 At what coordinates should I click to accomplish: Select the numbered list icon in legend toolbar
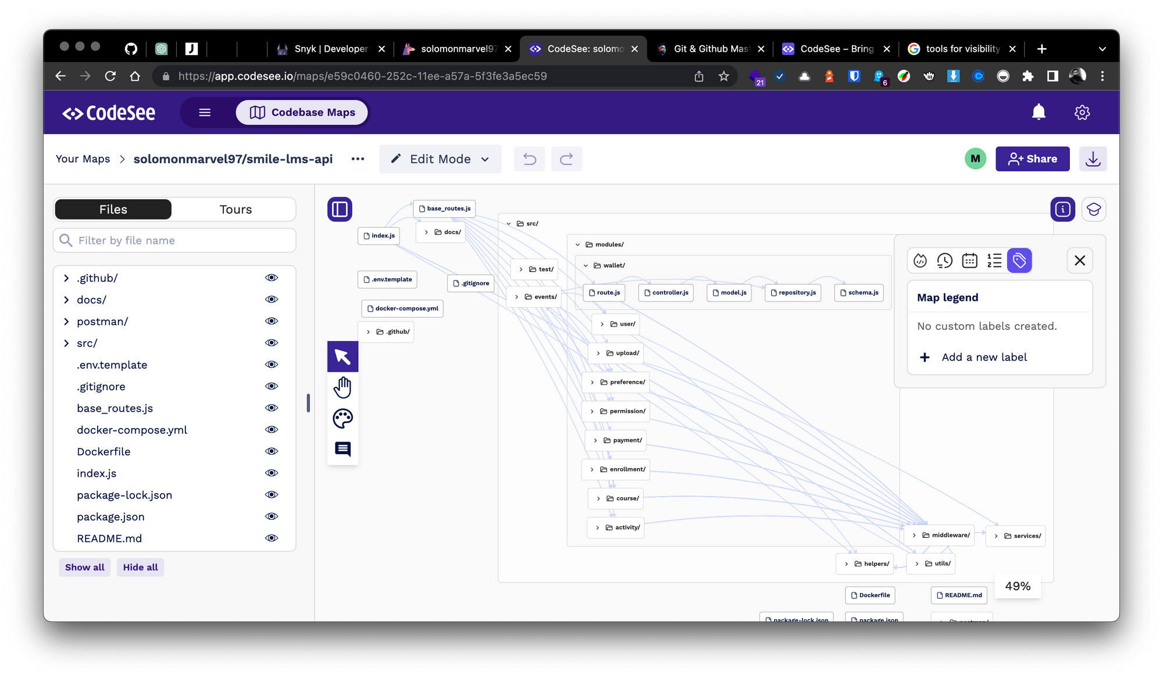point(994,260)
